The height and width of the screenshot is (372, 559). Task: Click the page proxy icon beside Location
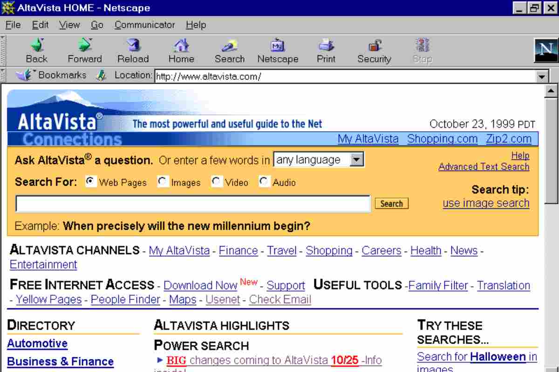(x=101, y=75)
